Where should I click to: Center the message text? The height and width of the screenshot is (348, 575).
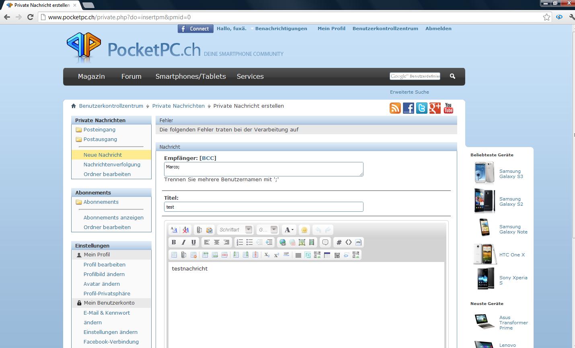217,242
